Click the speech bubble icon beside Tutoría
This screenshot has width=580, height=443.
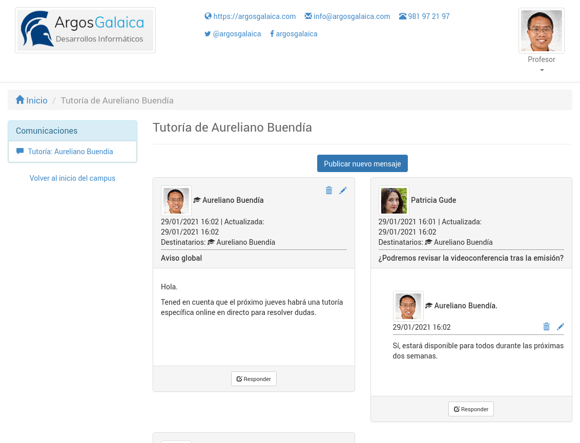20,151
